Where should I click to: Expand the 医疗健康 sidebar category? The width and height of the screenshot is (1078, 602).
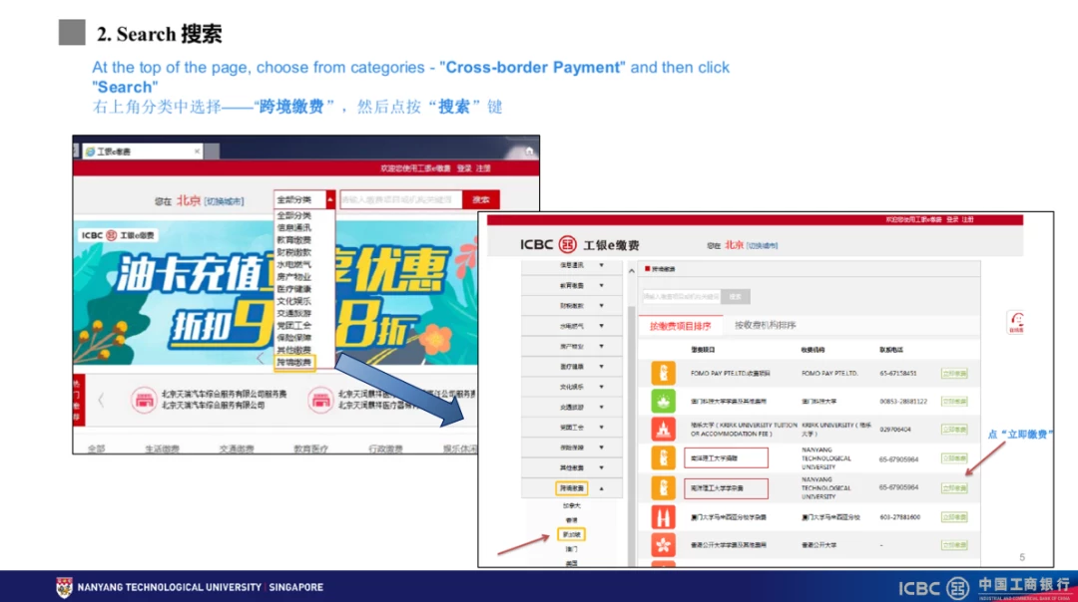click(x=602, y=367)
